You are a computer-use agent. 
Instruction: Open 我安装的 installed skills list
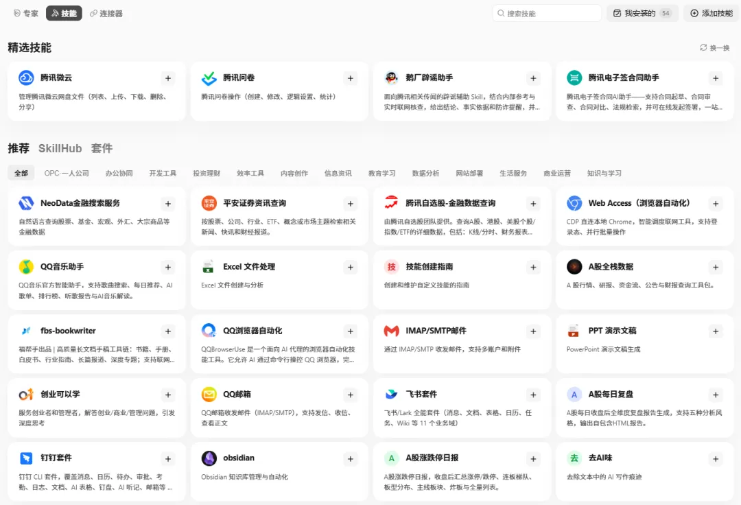(x=642, y=13)
